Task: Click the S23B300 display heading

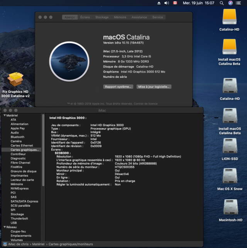Action: point(63,153)
